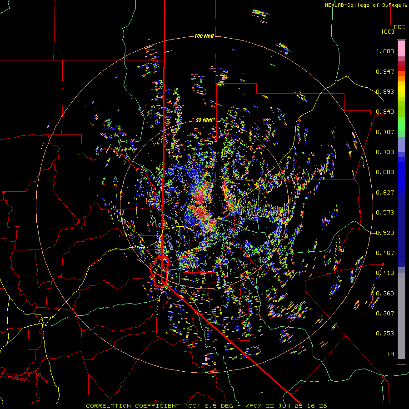Image resolution: width=409 pixels, height=409 pixels.
Task: Click the 0.413 scale value
Action: point(385,273)
